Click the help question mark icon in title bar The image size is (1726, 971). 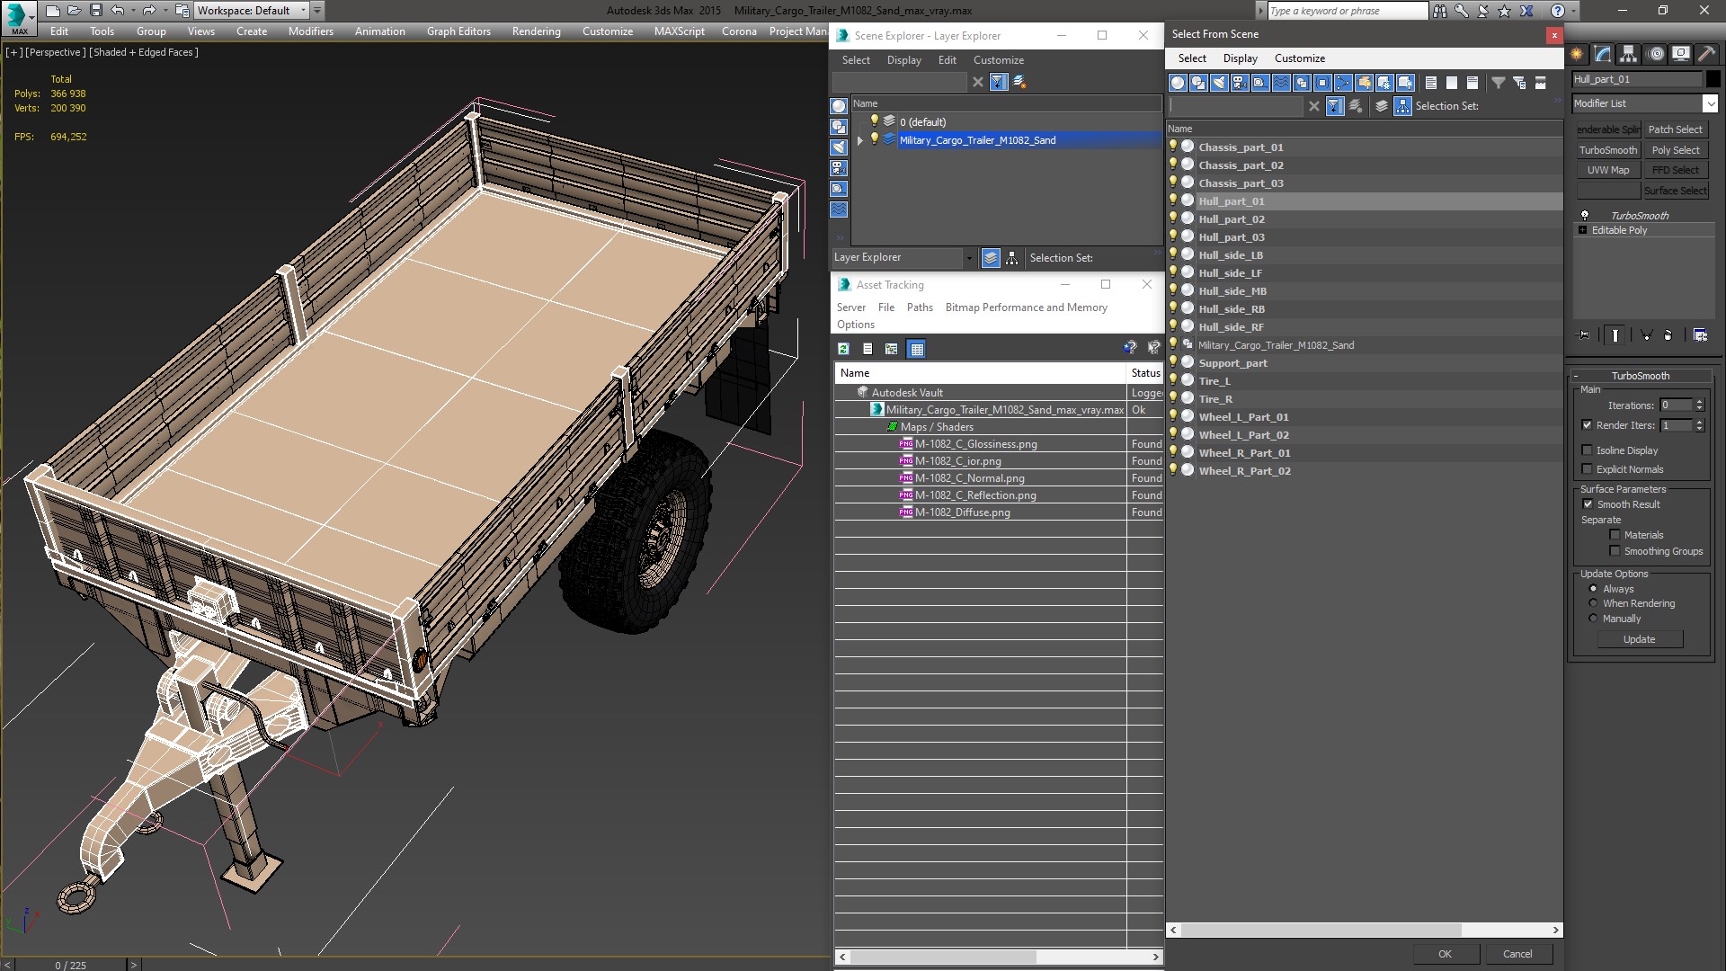tap(1558, 11)
